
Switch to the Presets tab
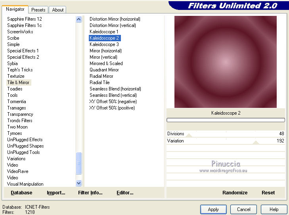click(x=38, y=10)
